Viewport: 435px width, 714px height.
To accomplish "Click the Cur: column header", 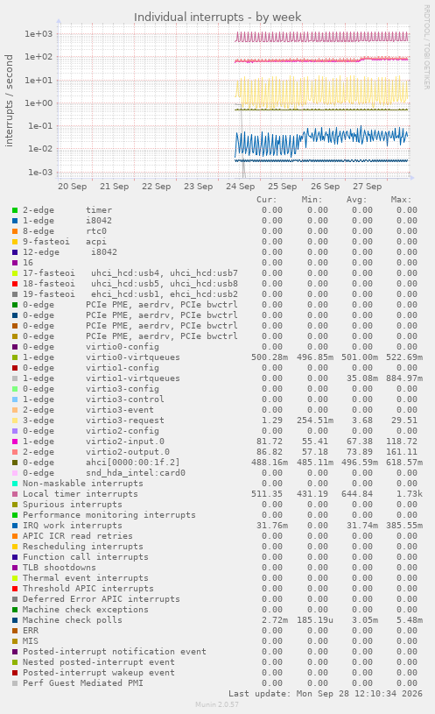I will pos(267,200).
